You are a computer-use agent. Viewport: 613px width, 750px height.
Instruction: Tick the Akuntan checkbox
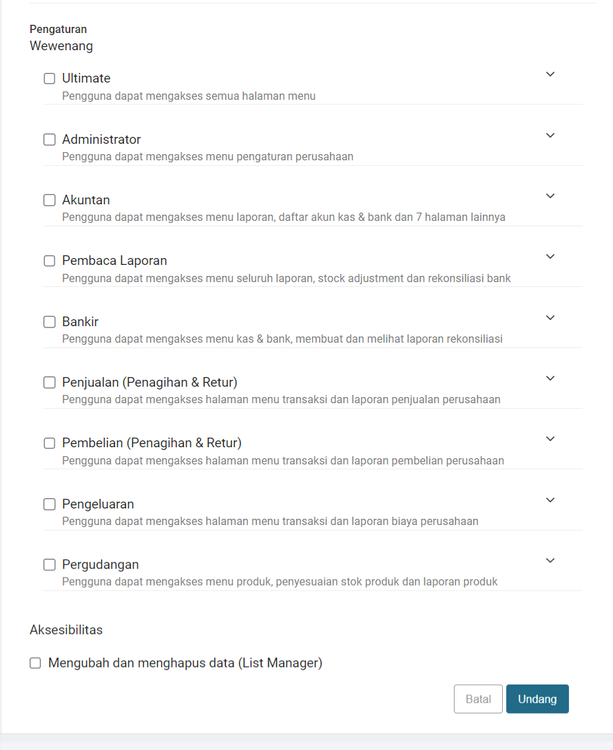point(50,200)
